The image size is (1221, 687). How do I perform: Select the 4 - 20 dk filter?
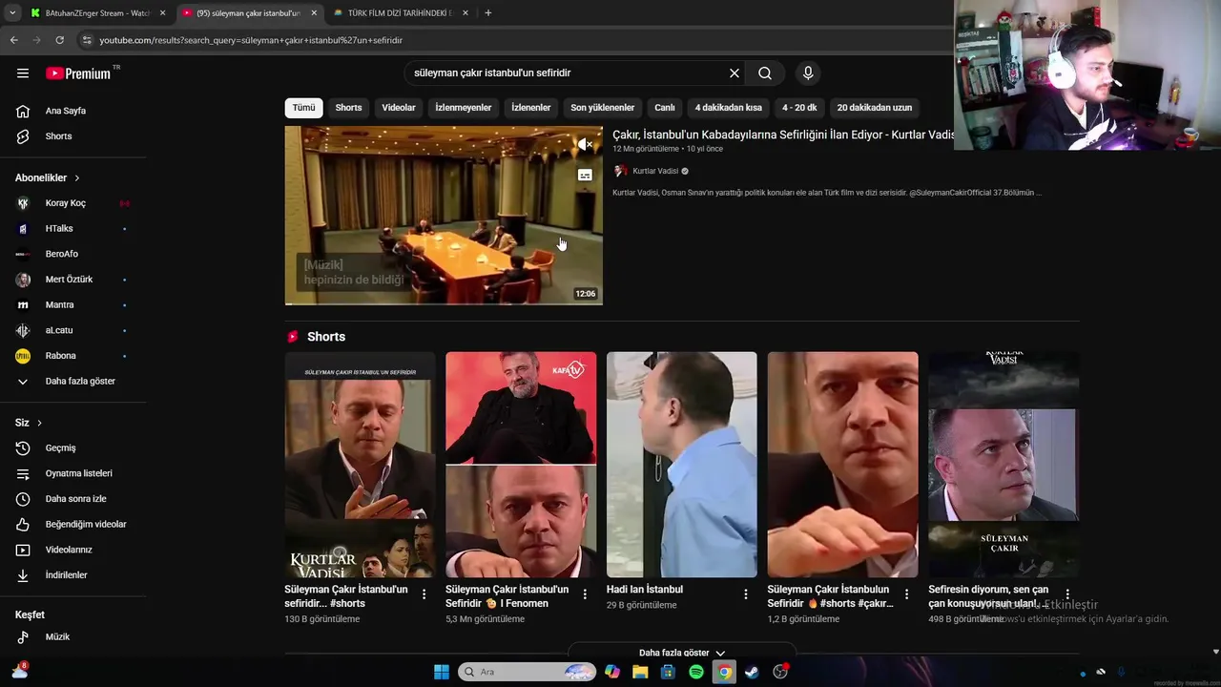[x=799, y=108]
